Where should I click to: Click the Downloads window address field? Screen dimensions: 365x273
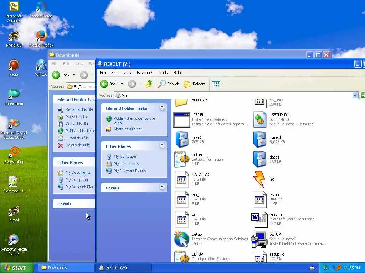[x=81, y=87]
